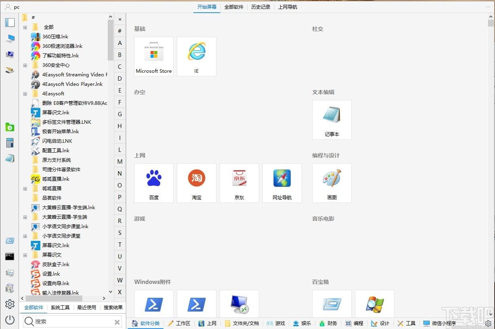Open the computer icon in the sidebar

pos(10,38)
